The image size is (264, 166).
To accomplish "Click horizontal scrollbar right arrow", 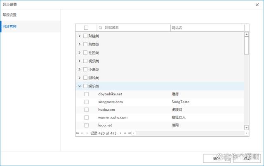I will [247, 133].
